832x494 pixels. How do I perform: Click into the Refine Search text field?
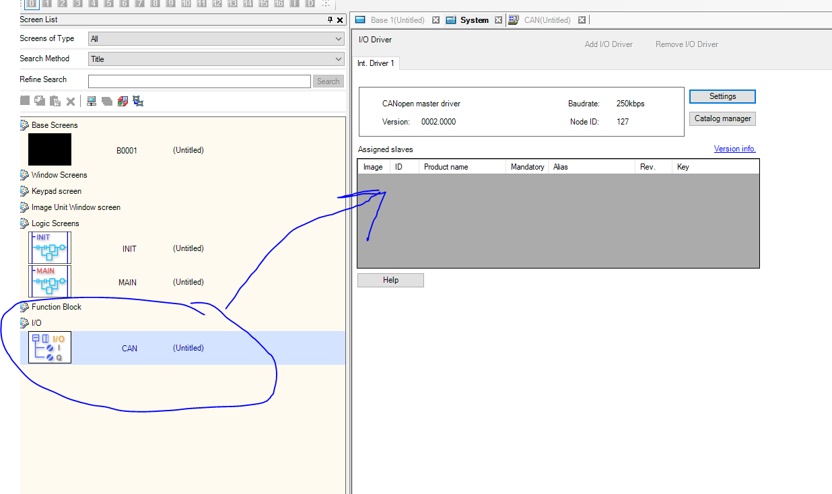tap(199, 81)
